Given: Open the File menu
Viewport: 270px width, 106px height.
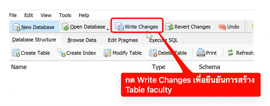Looking at the screenshot, I should [x=12, y=15].
